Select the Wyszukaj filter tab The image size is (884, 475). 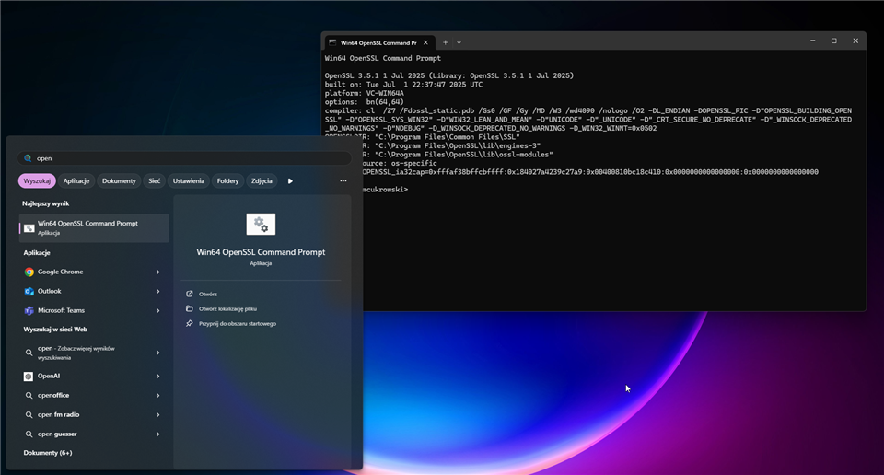pos(37,180)
